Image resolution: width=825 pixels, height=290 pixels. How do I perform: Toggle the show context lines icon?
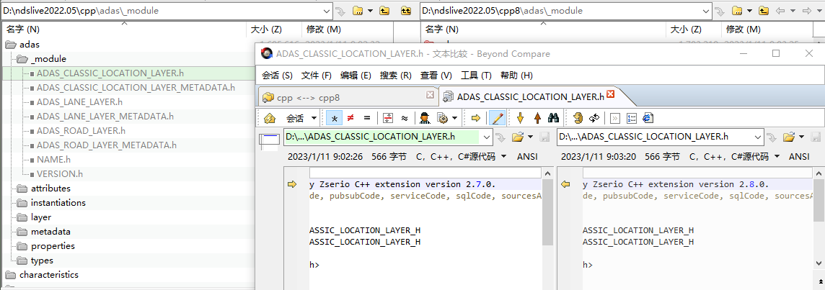click(x=388, y=118)
